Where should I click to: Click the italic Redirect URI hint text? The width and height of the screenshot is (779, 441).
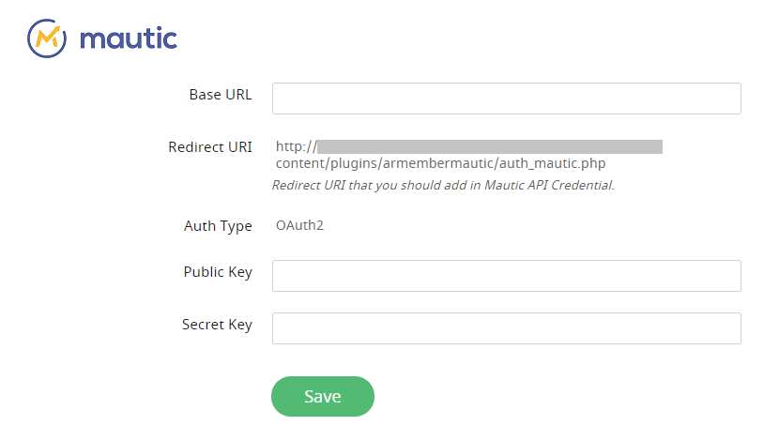pos(443,185)
